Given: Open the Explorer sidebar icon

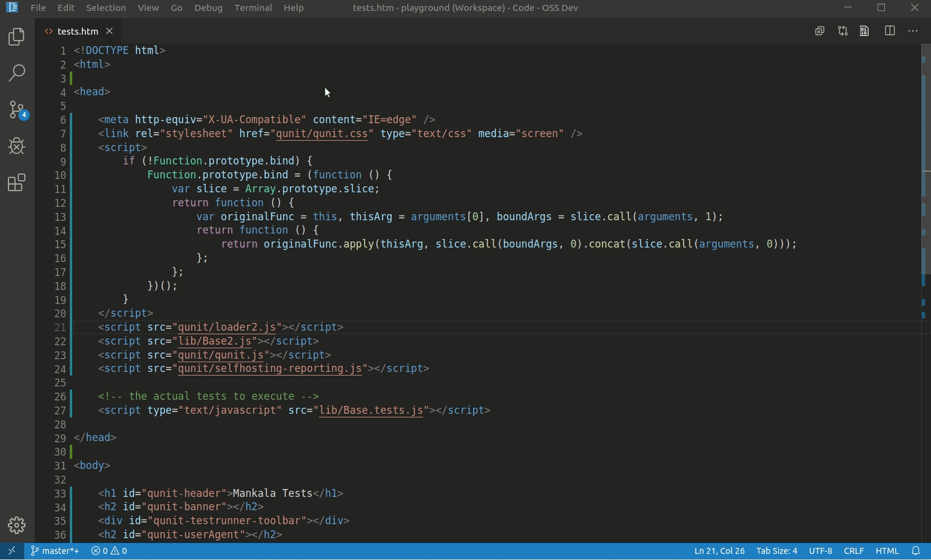Looking at the screenshot, I should tap(16, 36).
